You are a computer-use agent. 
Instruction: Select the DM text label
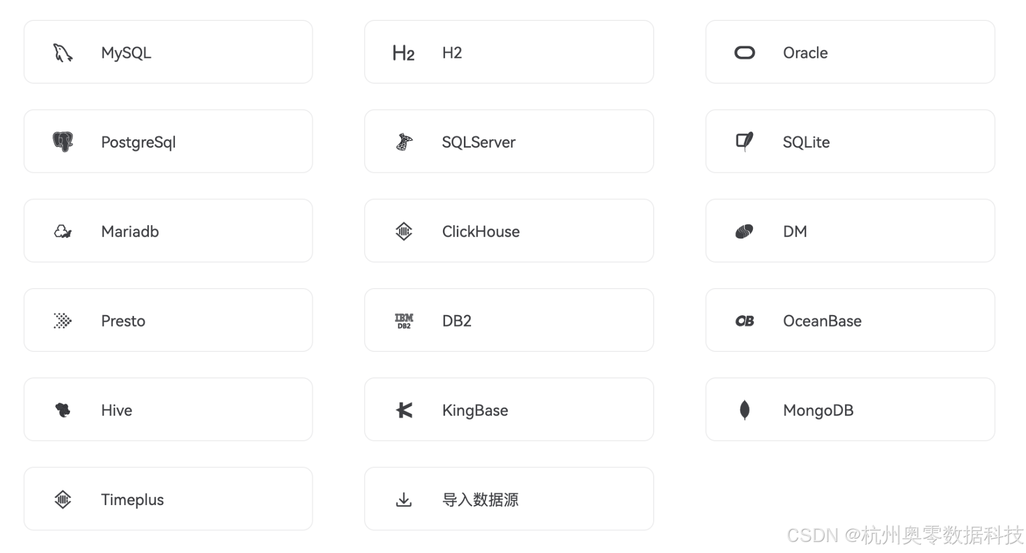pos(795,231)
